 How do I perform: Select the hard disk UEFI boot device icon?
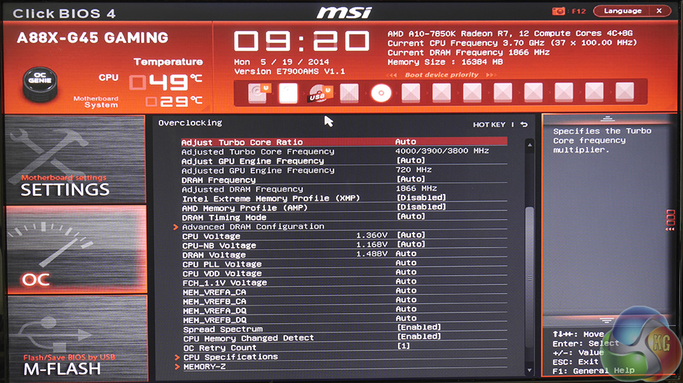(x=259, y=93)
